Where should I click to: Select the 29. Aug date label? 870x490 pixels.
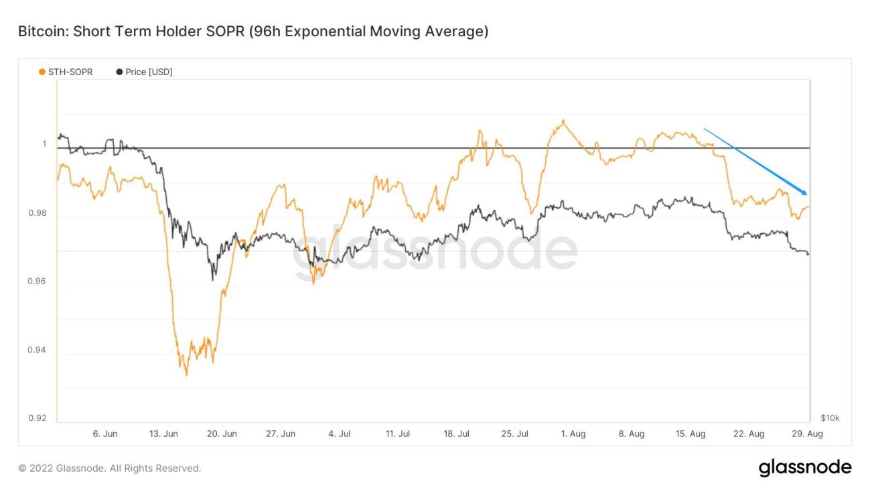[x=808, y=434]
